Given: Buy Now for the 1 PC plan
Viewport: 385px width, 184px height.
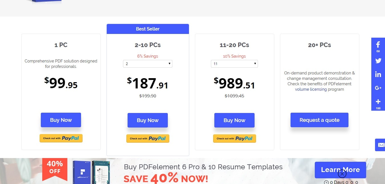Looking at the screenshot, I should click(61, 120).
